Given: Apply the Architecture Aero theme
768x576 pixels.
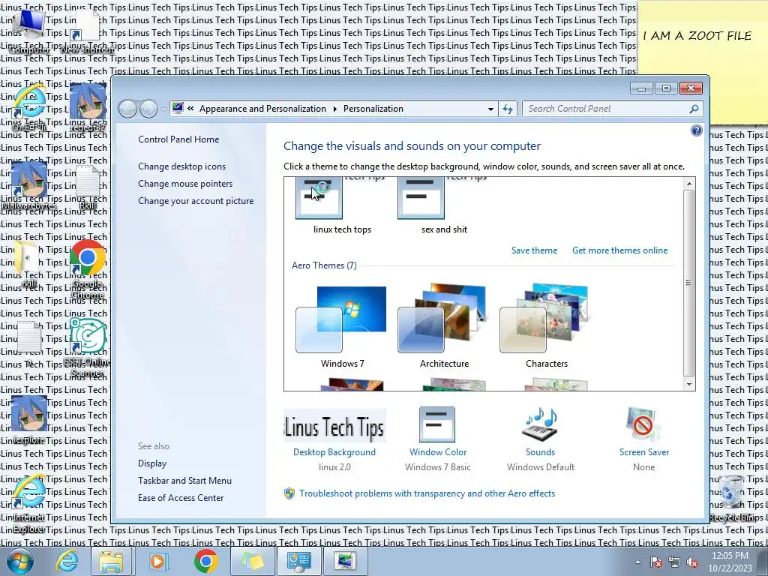Looking at the screenshot, I should click(x=444, y=327).
